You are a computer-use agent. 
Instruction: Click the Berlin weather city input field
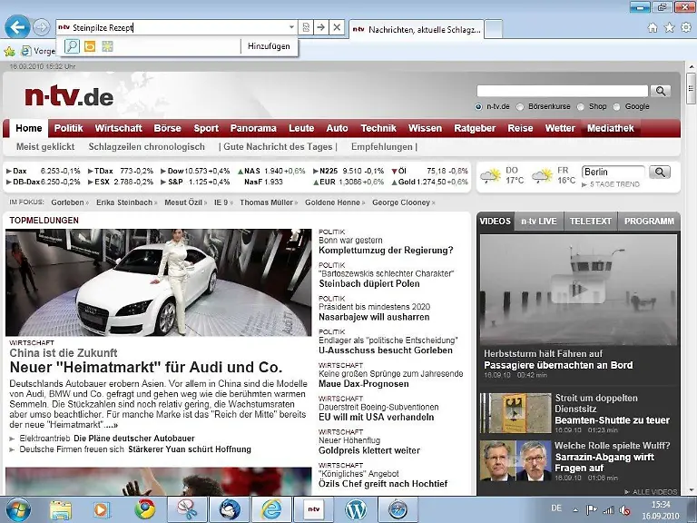point(613,172)
